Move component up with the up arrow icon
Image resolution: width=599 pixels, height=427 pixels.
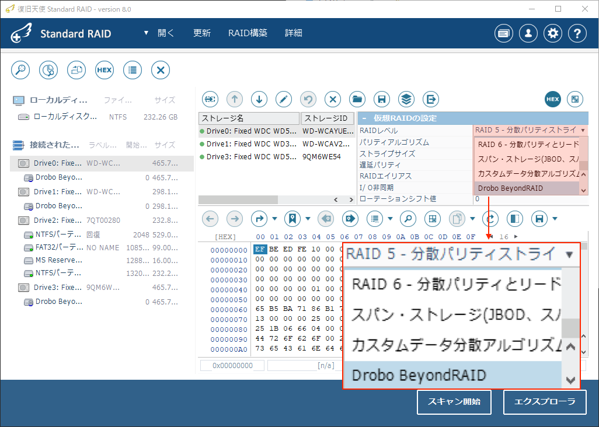click(x=235, y=100)
